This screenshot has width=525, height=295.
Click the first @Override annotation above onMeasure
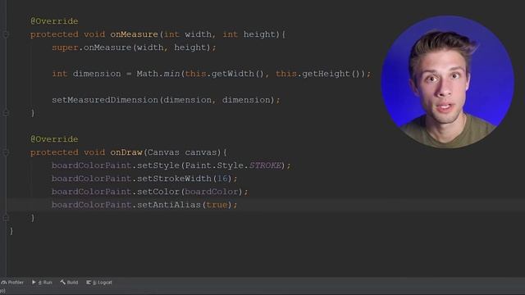[54, 21]
